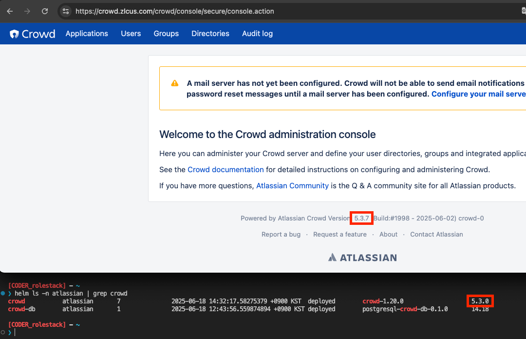Open the About link in footer

(389, 235)
